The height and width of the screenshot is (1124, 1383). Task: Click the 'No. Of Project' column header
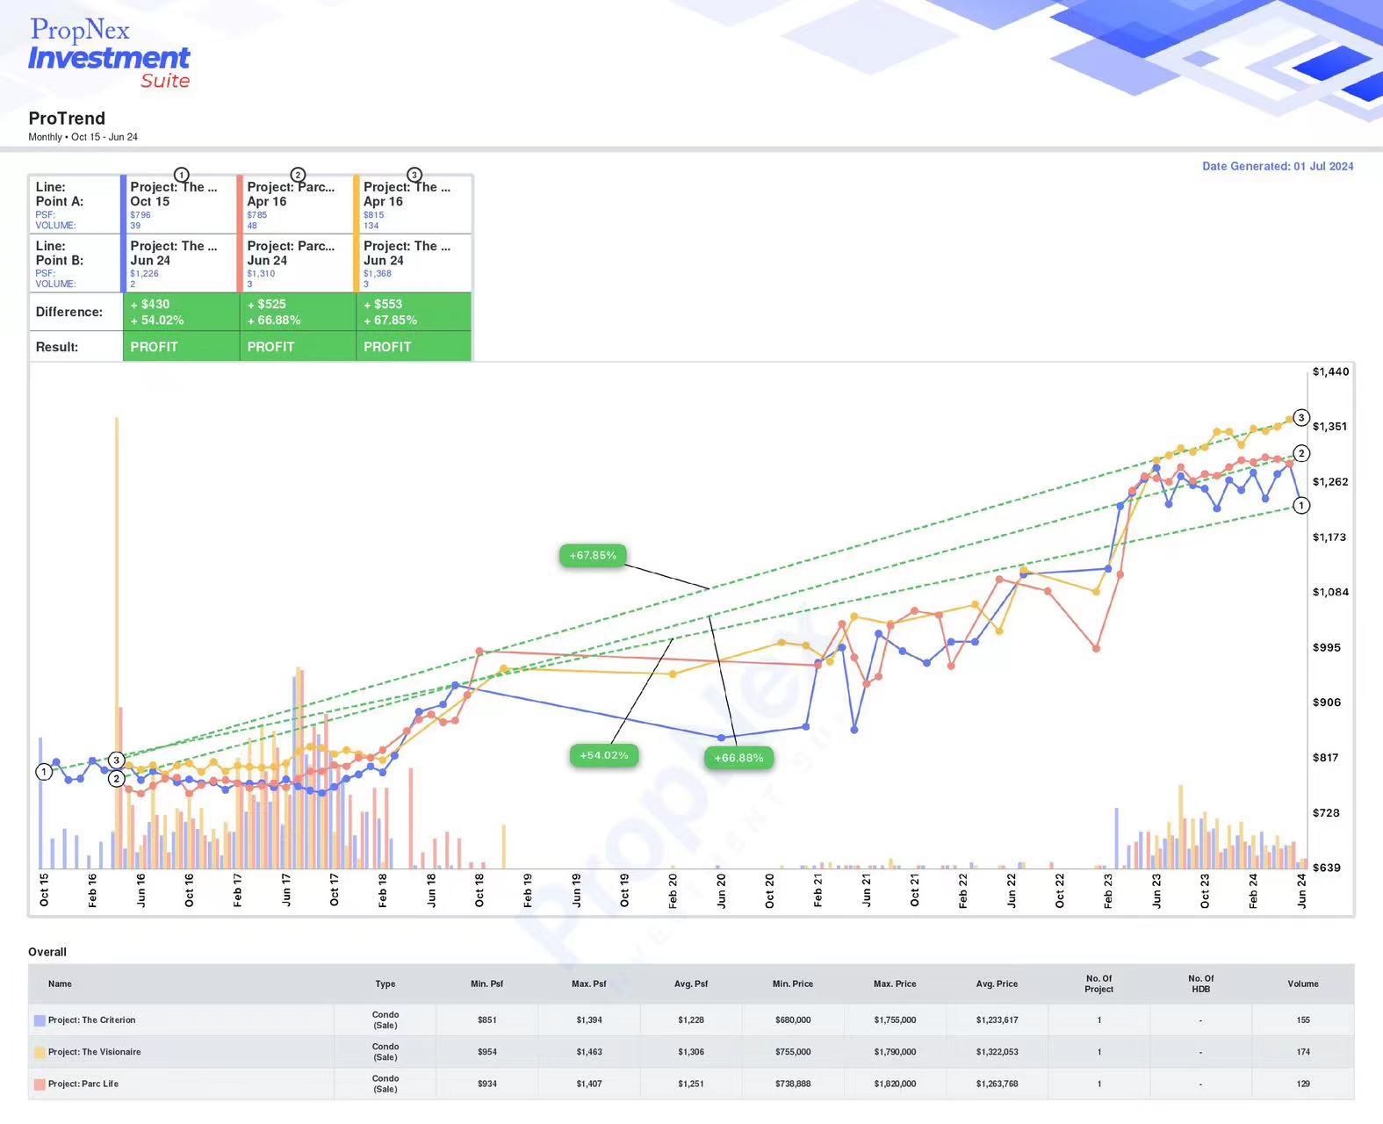click(1098, 983)
